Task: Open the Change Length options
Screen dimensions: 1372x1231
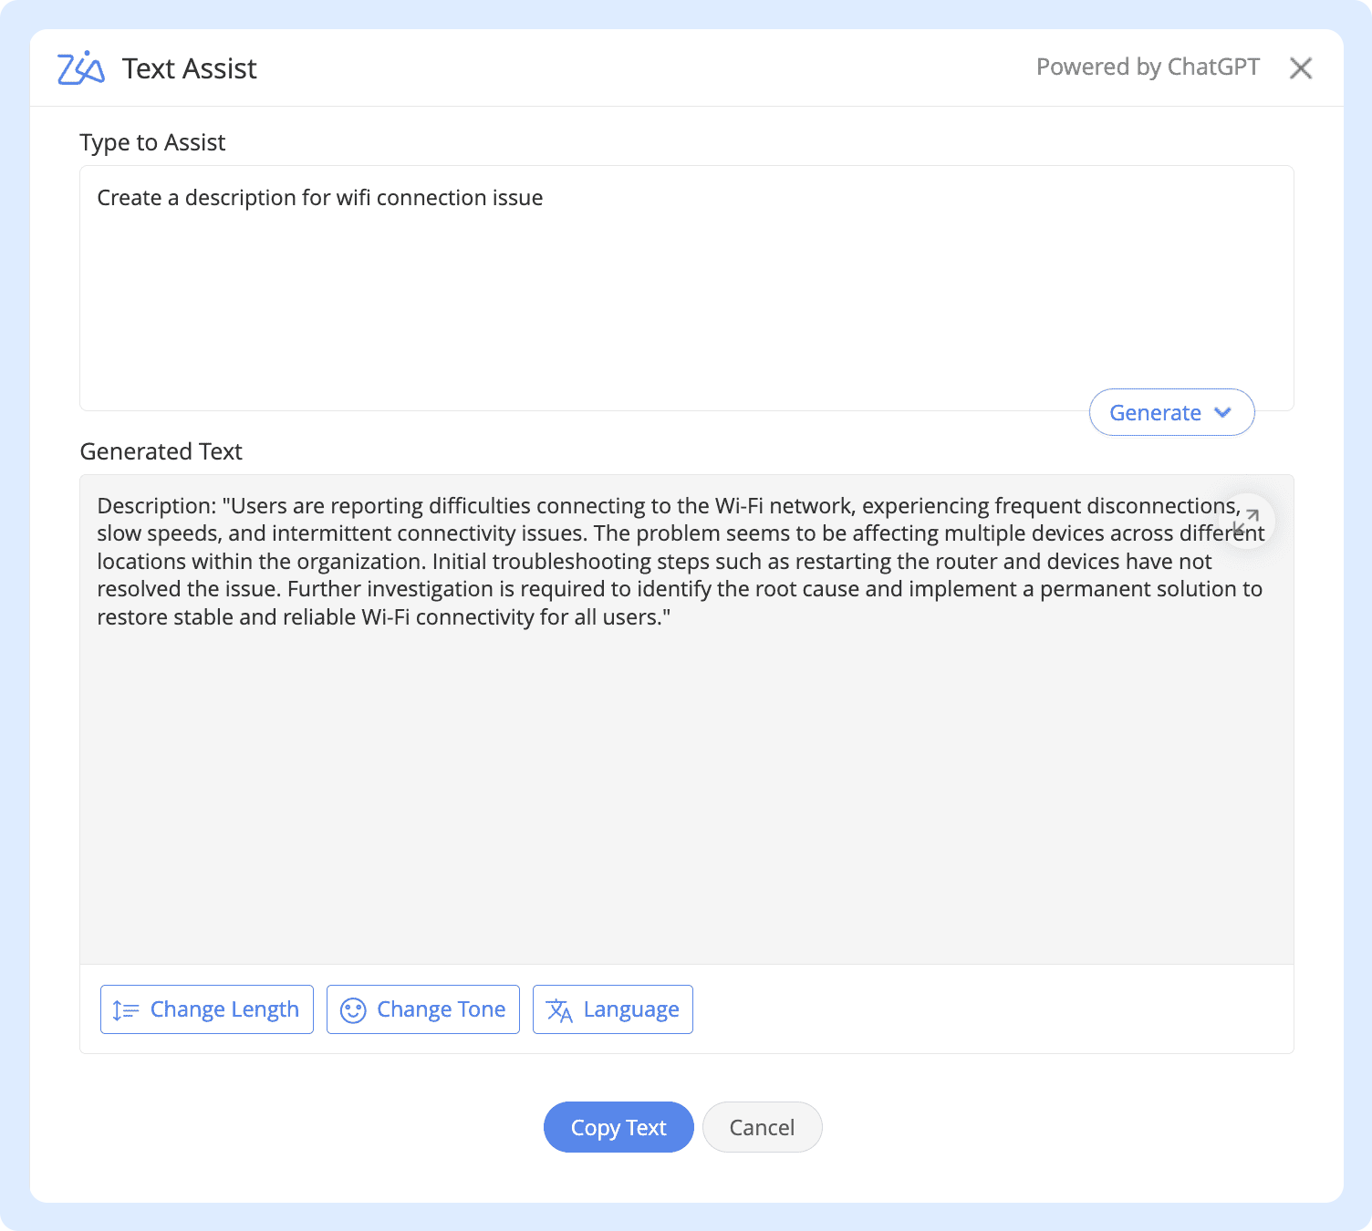Action: click(206, 1009)
